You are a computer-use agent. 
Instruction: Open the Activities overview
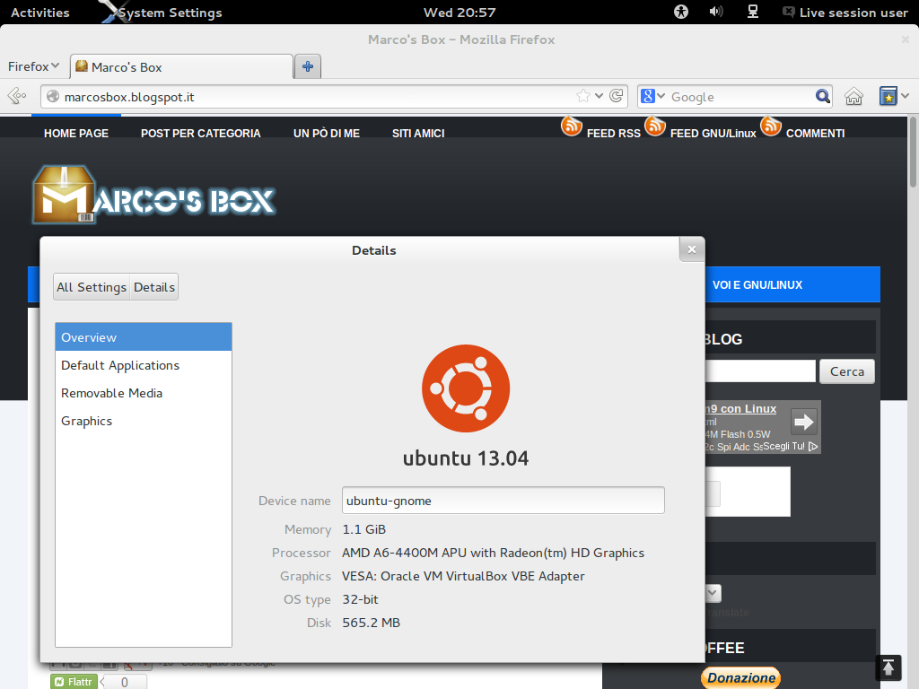coord(39,13)
